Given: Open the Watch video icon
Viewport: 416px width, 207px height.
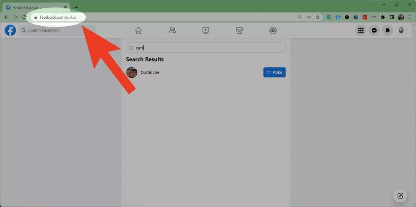Looking at the screenshot, I should pyautogui.click(x=206, y=30).
